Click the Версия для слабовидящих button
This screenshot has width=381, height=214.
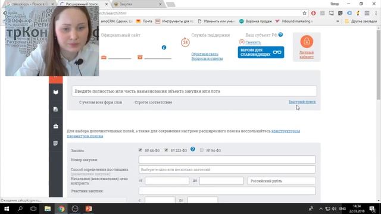click(261, 52)
